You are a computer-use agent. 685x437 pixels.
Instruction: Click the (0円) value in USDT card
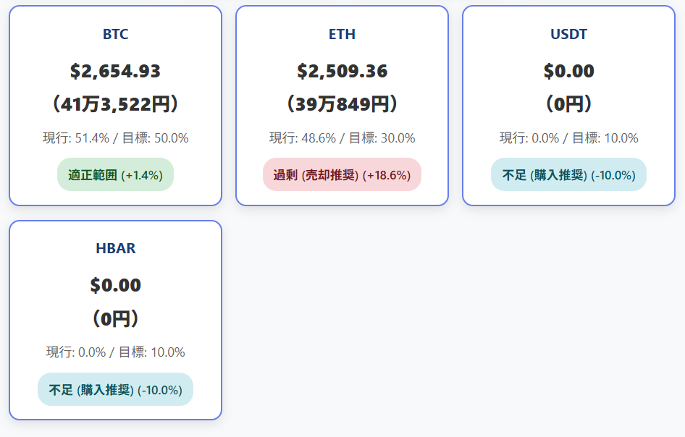568,104
